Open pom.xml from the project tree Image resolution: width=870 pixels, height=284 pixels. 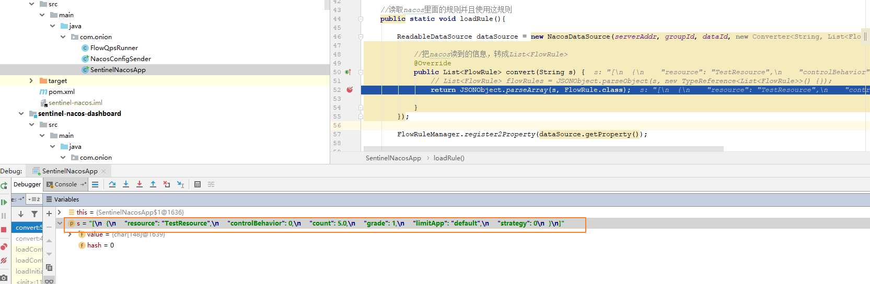point(61,91)
